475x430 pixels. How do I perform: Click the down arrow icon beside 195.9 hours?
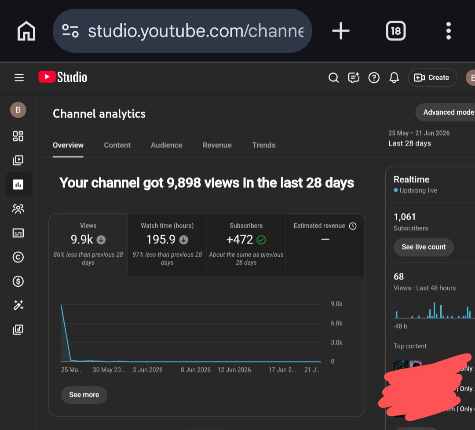click(x=183, y=240)
